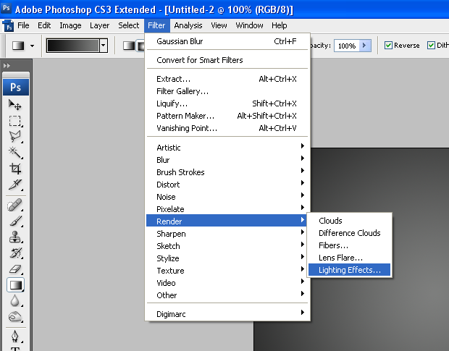Screen dimensions: 449x351
Task: Select the Polygonal Lasso tool
Action: (x=15, y=137)
